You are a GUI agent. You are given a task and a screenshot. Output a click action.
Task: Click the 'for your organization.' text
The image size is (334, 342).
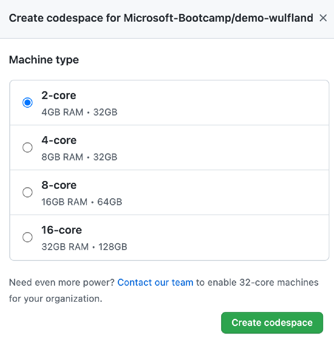56,299
